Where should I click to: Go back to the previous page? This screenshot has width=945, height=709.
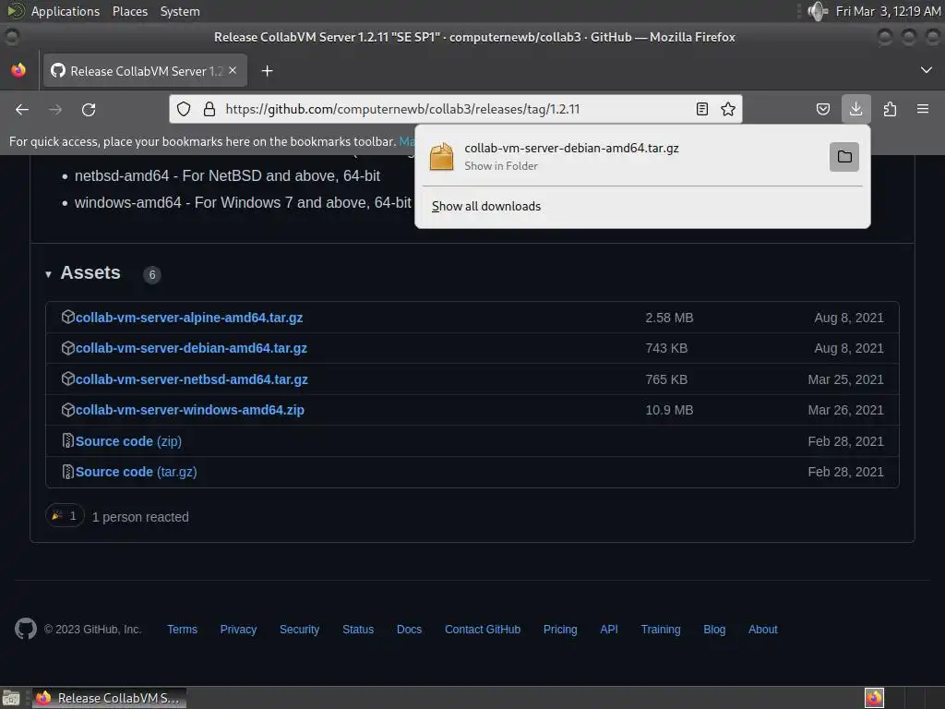[x=22, y=109]
